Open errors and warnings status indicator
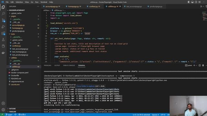The height and width of the screenshot is (116, 207). pos(22,115)
